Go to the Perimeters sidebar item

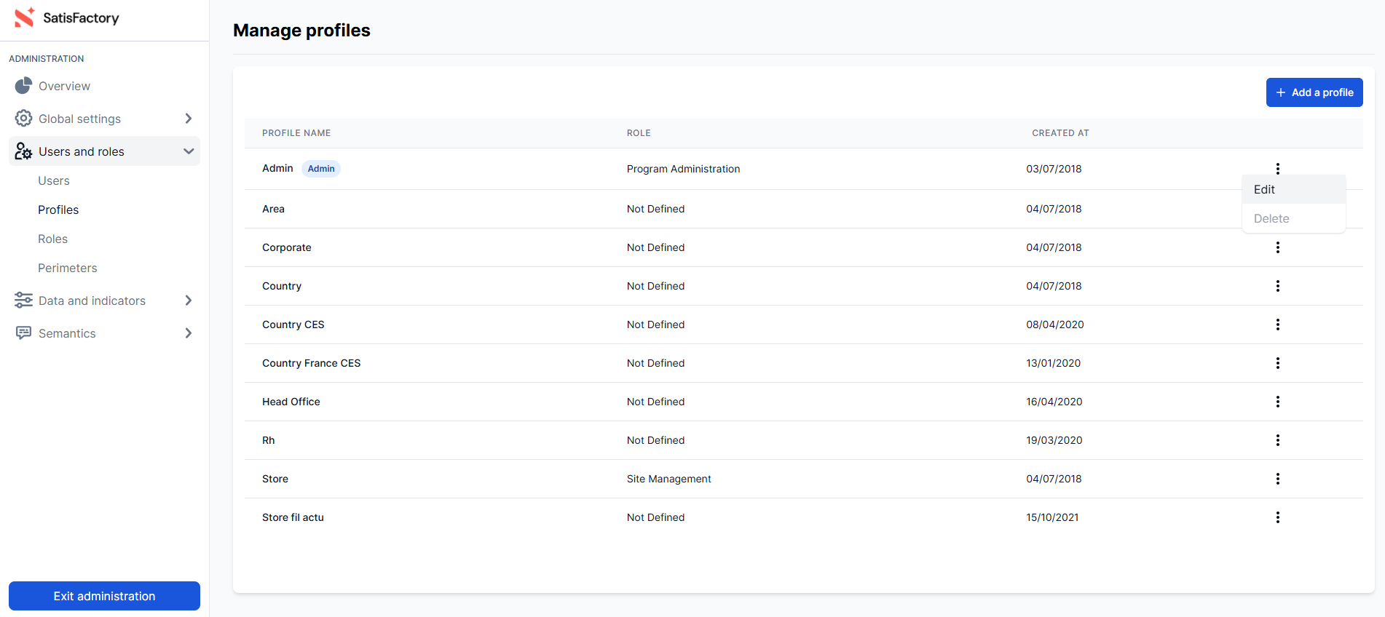(x=68, y=268)
